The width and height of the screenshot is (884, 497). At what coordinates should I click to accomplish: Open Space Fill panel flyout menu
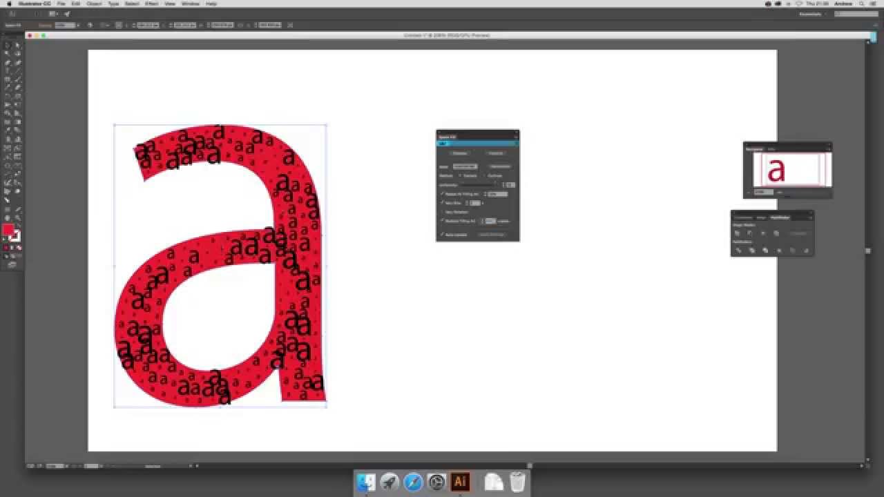515,137
